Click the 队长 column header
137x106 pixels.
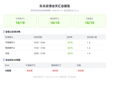click(x=7, y=65)
